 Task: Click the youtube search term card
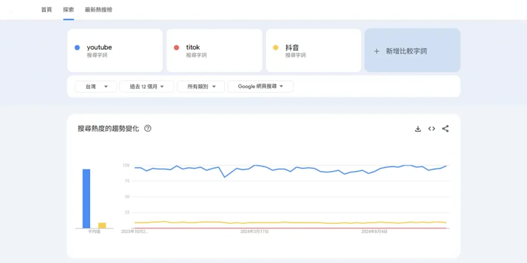point(115,50)
